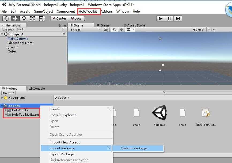Open the Shaded draw mode dropdown
Viewport: 232px width, 163px height.
[x=86, y=30]
